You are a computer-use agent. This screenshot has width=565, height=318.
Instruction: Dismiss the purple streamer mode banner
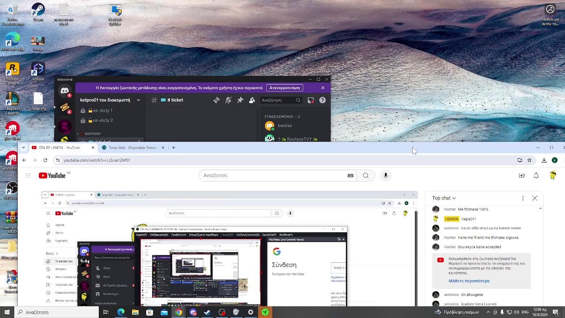click(x=323, y=88)
